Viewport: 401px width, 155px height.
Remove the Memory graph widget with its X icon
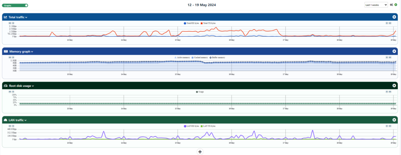pos(394,51)
